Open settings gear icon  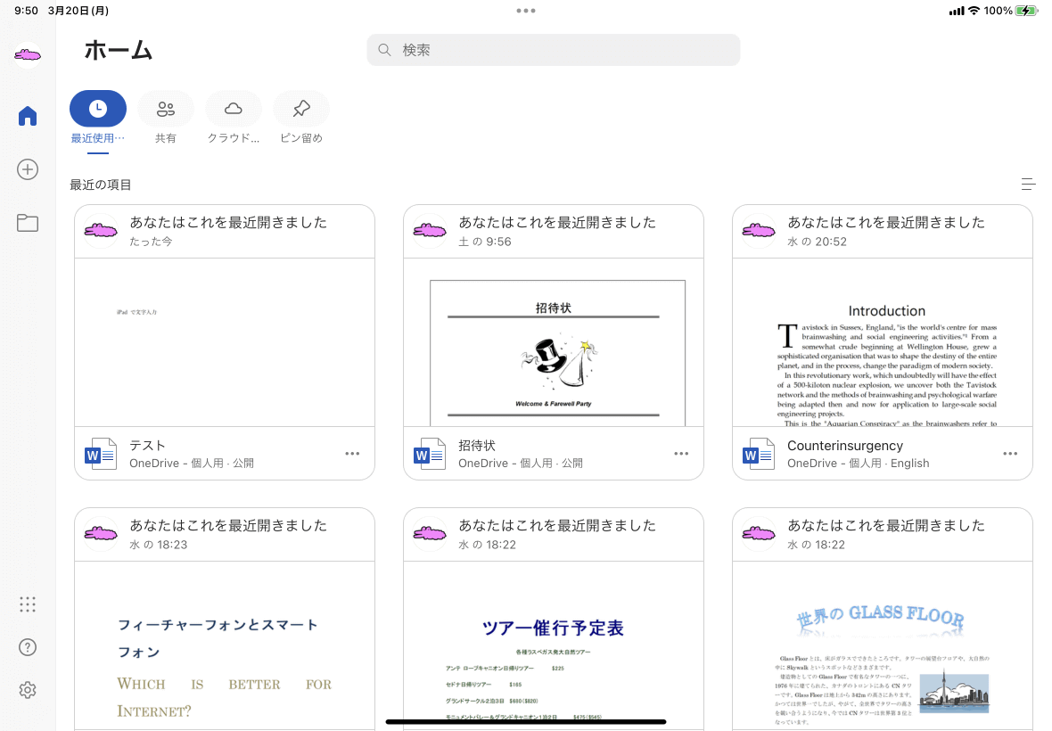[28, 689]
